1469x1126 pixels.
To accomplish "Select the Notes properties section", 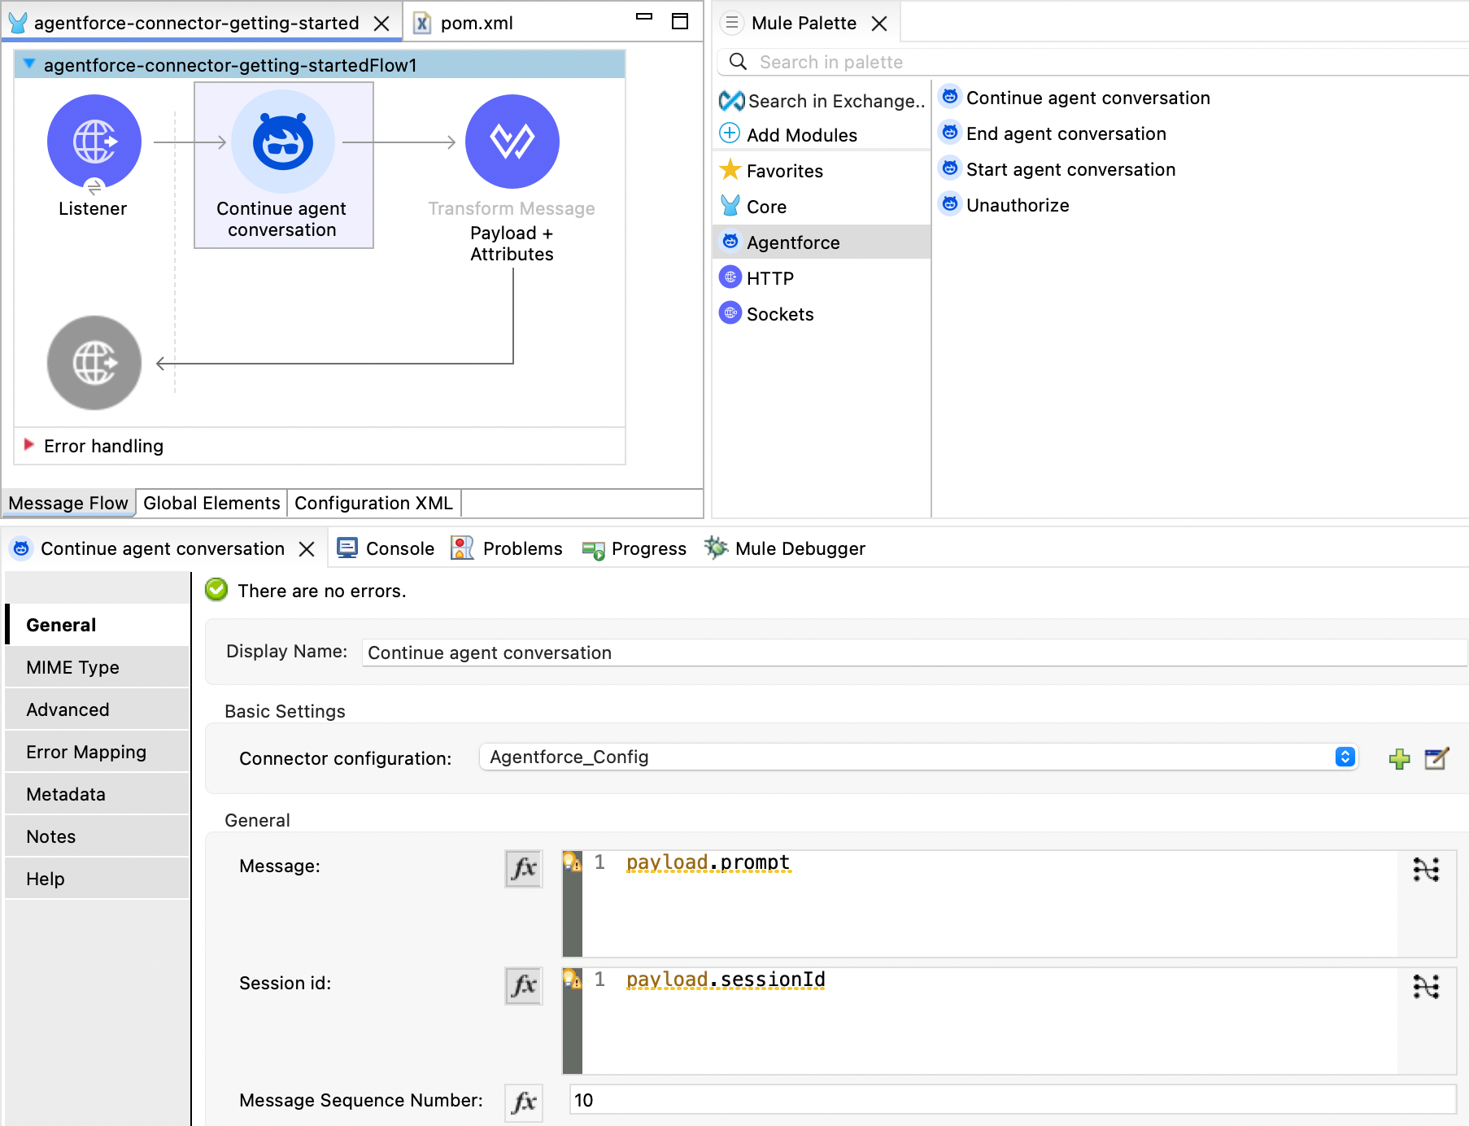I will click(x=98, y=836).
